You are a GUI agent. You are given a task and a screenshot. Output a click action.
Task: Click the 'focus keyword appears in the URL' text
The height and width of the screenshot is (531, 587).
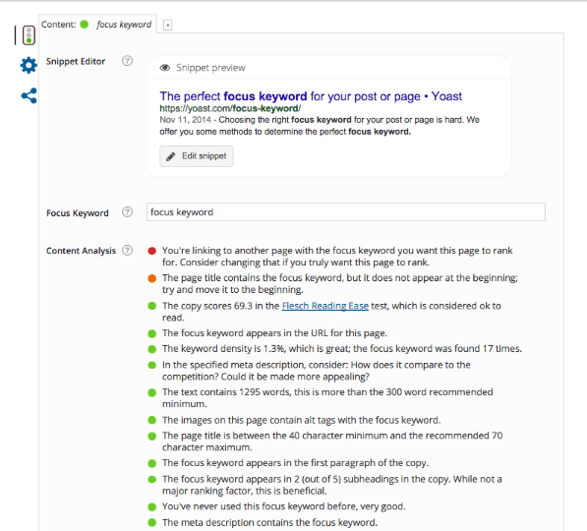pyautogui.click(x=274, y=333)
